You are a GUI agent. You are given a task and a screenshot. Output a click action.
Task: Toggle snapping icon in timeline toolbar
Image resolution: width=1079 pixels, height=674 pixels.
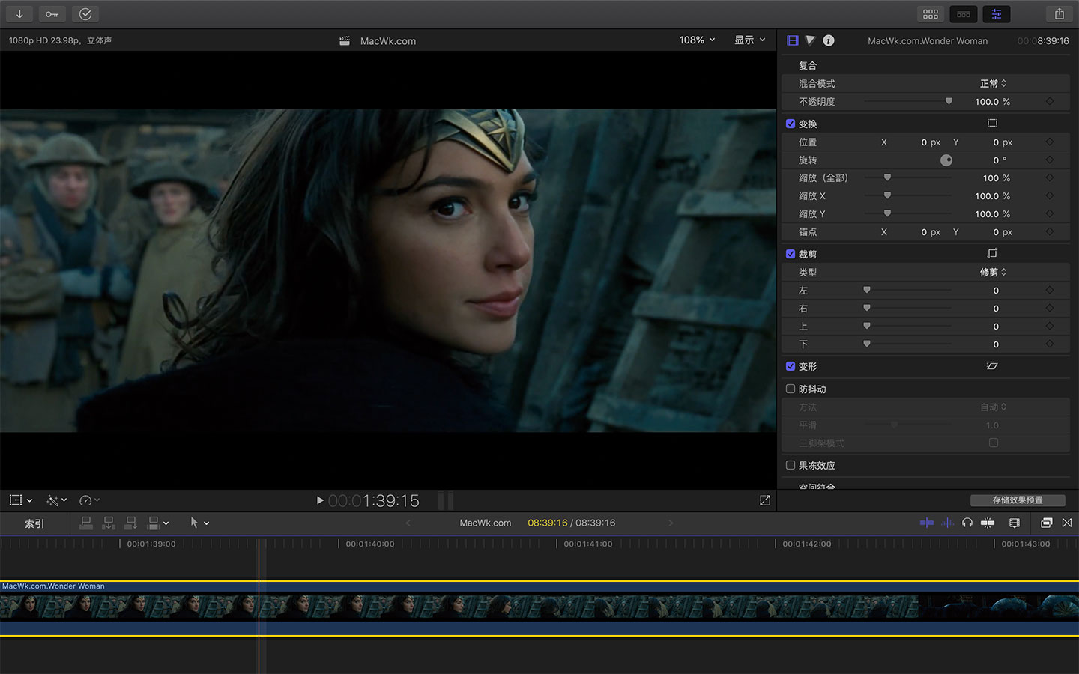[x=988, y=523]
